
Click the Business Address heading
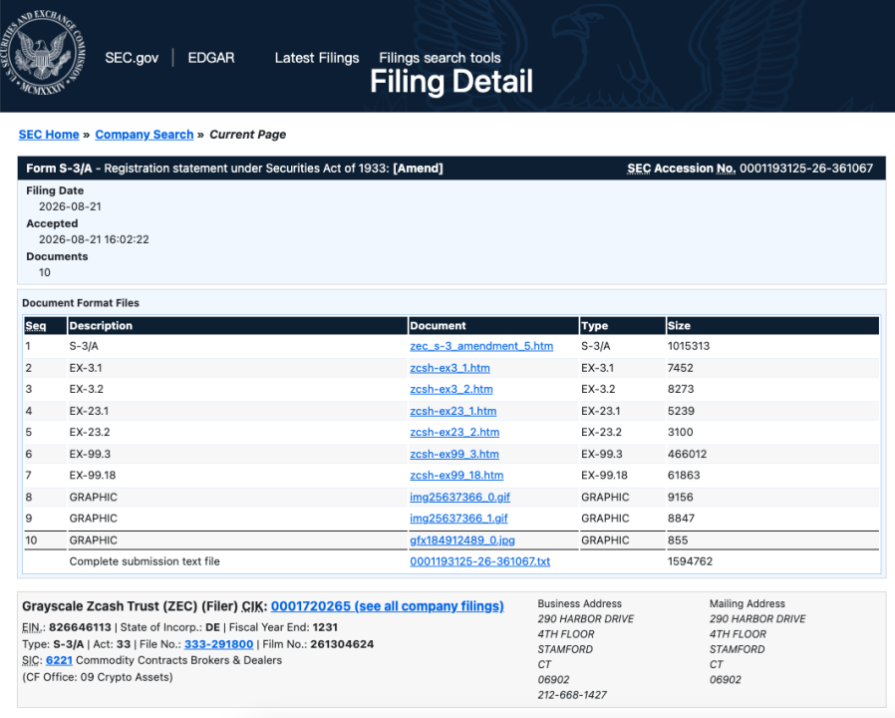pyautogui.click(x=579, y=603)
